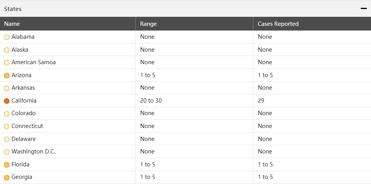The width and height of the screenshot is (371, 184).
Task: Click the Name column header
Action: 12,24
